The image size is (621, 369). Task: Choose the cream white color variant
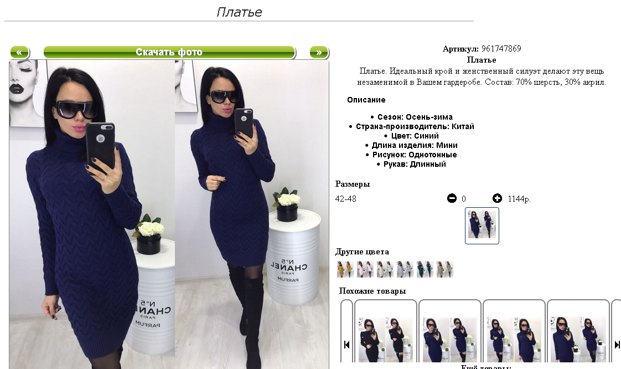pyautogui.click(x=385, y=269)
